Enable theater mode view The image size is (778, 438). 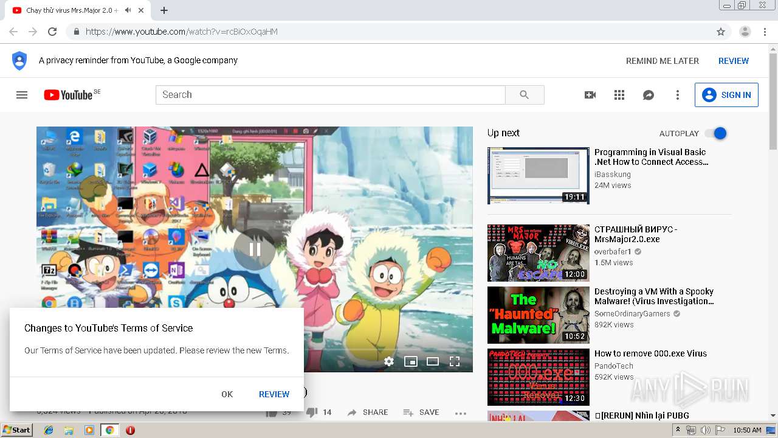[433, 361]
